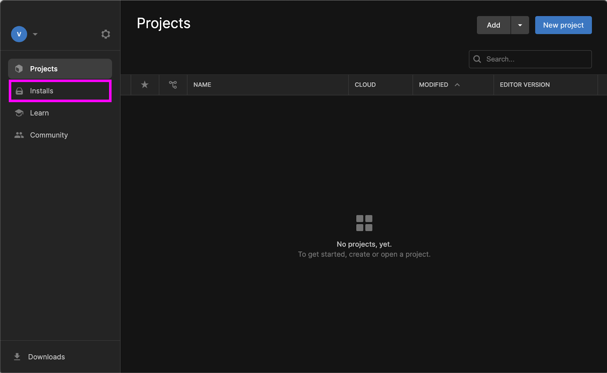Sort projects by the Name column header

(202, 85)
